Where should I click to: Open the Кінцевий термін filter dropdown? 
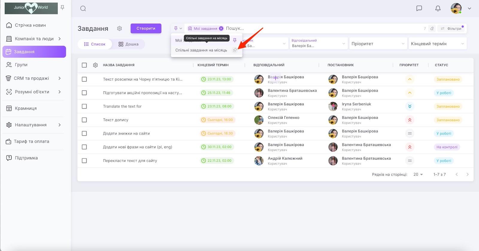[437, 44]
